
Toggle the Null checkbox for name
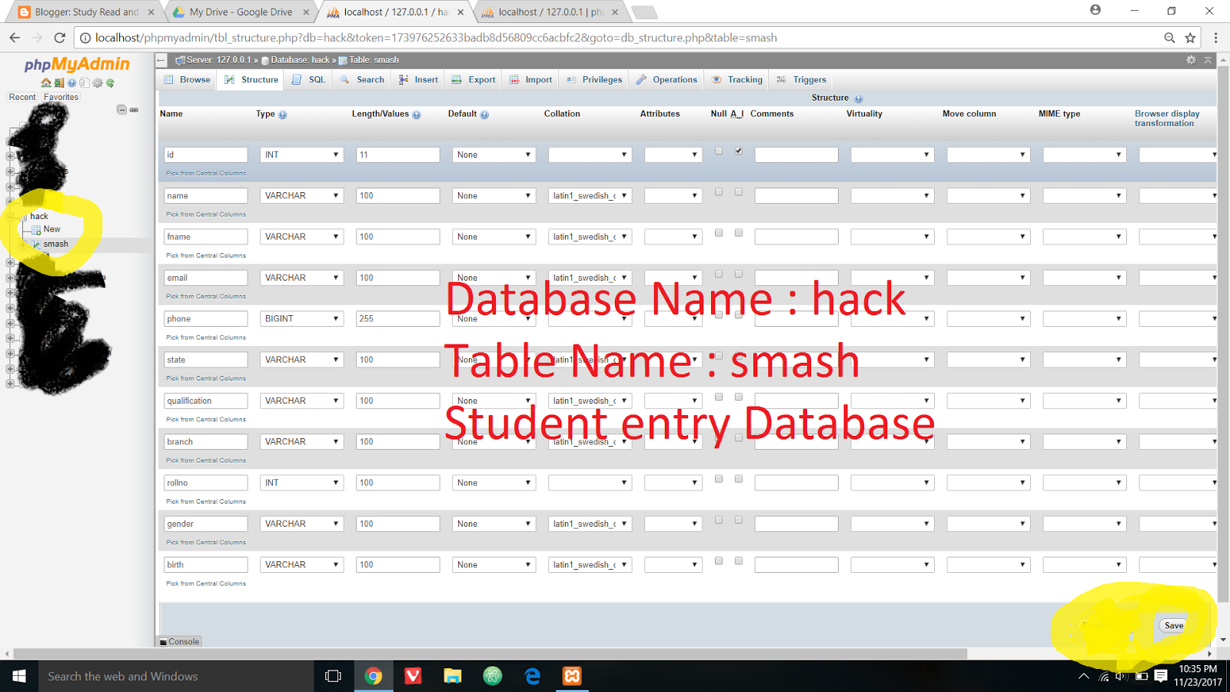[719, 192]
